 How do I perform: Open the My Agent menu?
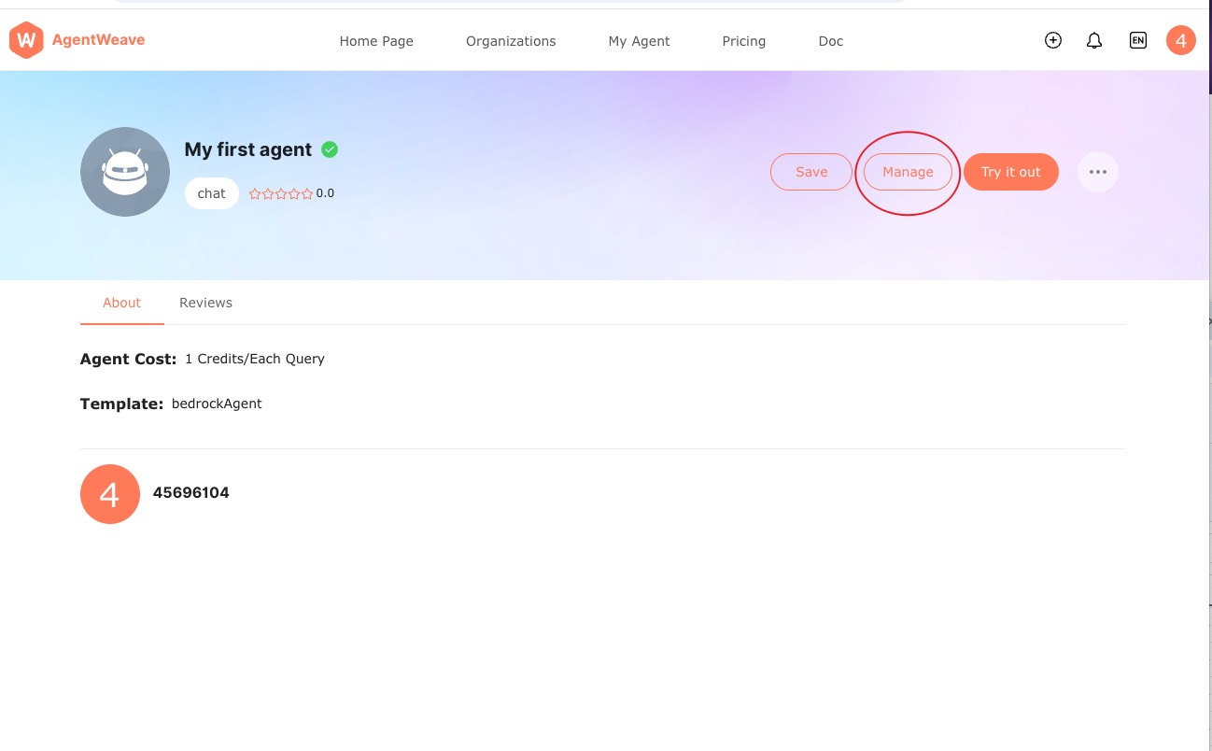pos(639,41)
